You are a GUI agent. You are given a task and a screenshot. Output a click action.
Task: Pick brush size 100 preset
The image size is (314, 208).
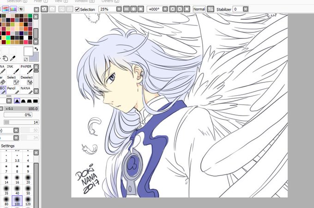tap(17, 201)
